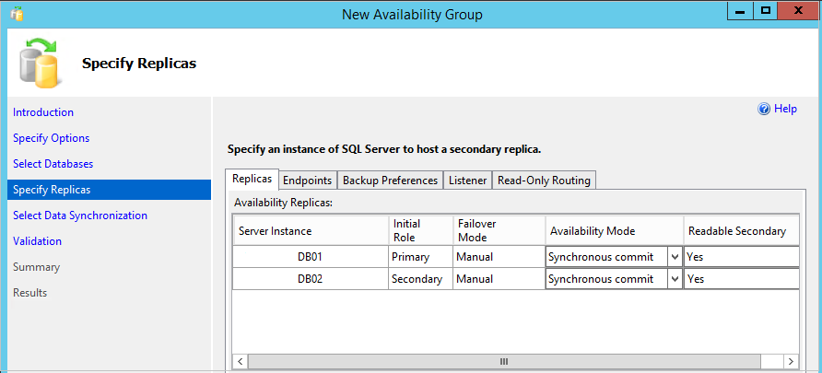This screenshot has width=822, height=373.
Task: Open the Backup Preferences tab
Action: pos(390,181)
